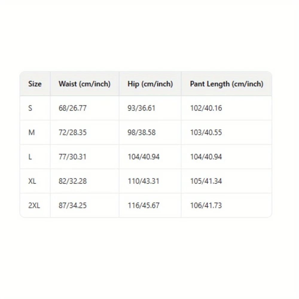
Task: Select the M size row label
Action: tap(31, 132)
